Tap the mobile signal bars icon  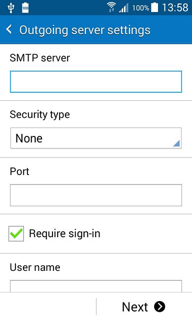click(123, 8)
